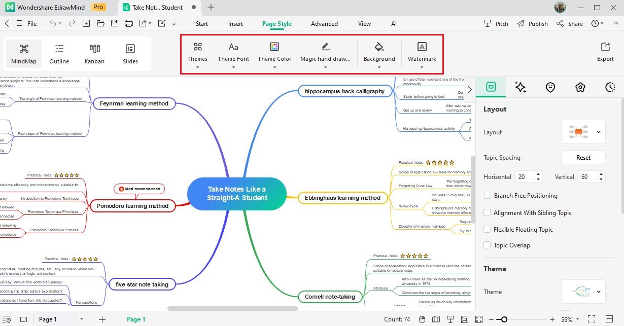Select the Pomodoro learning method topic

[133, 206]
